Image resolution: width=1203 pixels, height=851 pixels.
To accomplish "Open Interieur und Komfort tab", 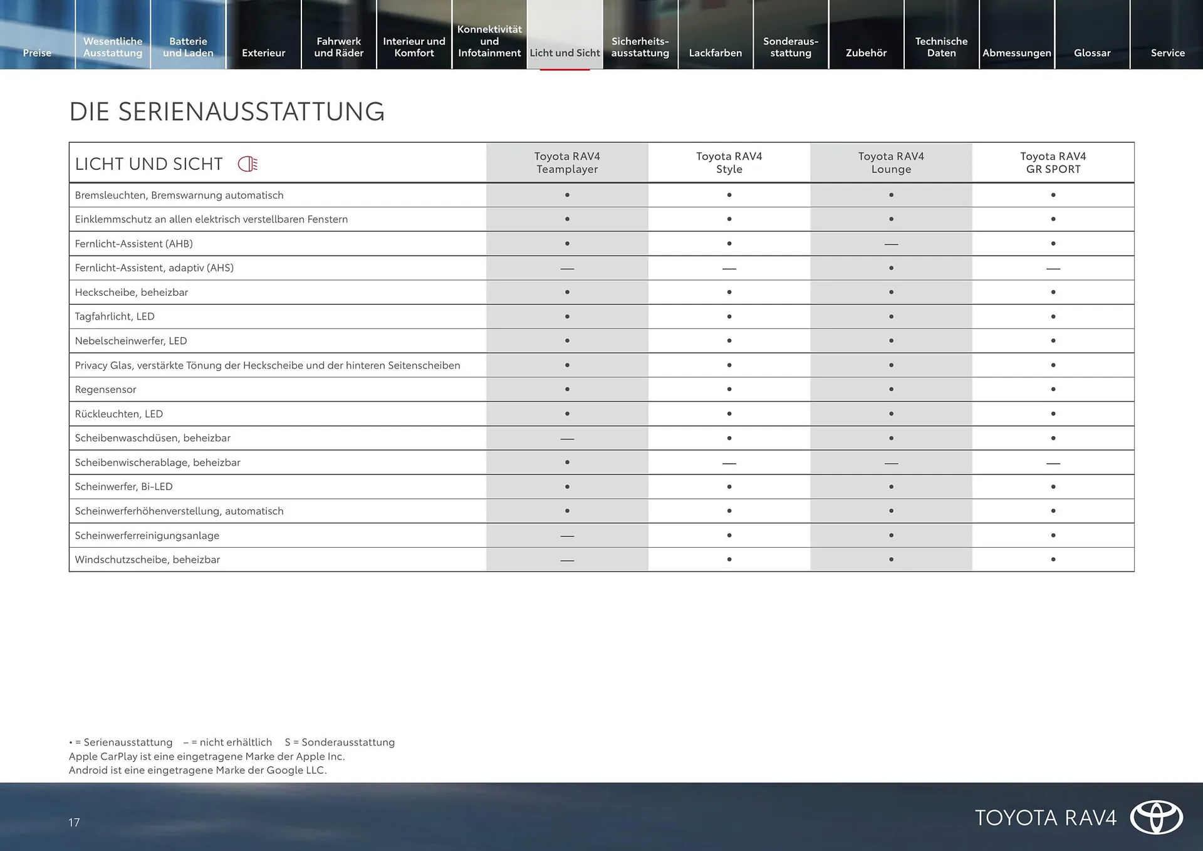I will pyautogui.click(x=414, y=47).
